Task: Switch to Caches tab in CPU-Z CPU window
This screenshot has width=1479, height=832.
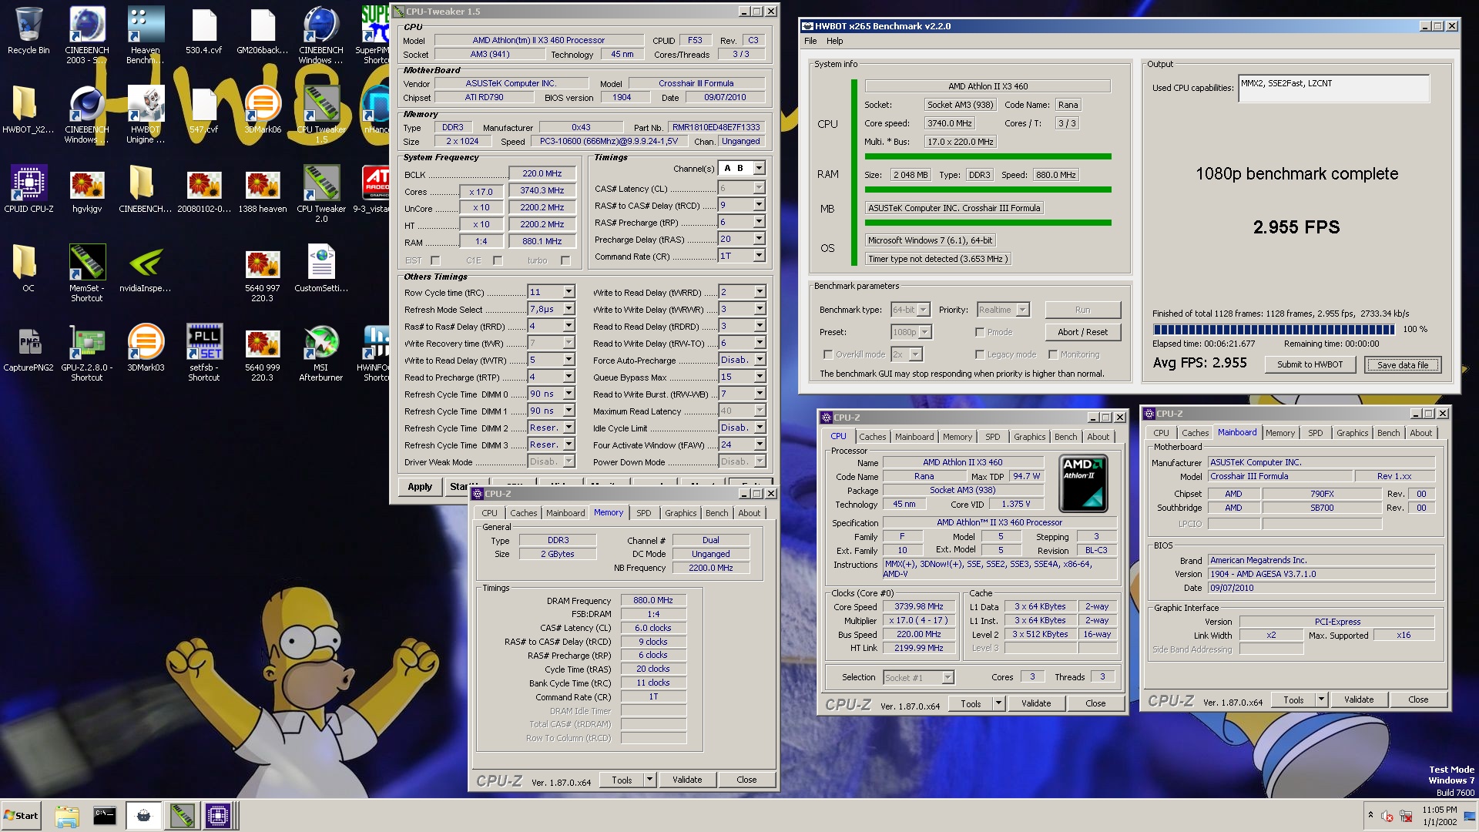Action: pyautogui.click(x=873, y=437)
